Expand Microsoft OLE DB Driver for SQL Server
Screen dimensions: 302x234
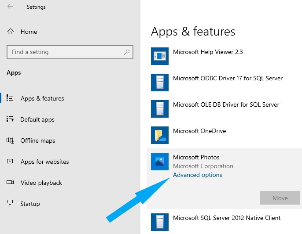tap(225, 109)
